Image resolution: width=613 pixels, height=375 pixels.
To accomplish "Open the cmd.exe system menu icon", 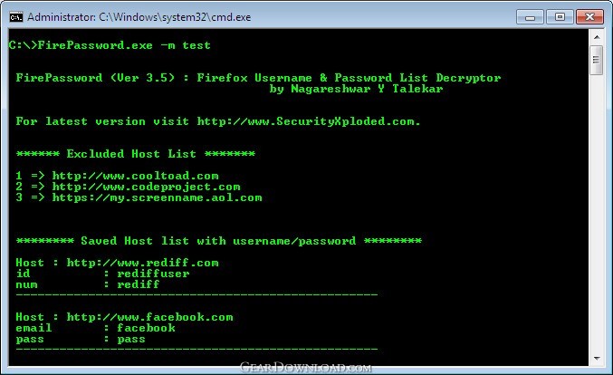I will pyautogui.click(x=16, y=17).
